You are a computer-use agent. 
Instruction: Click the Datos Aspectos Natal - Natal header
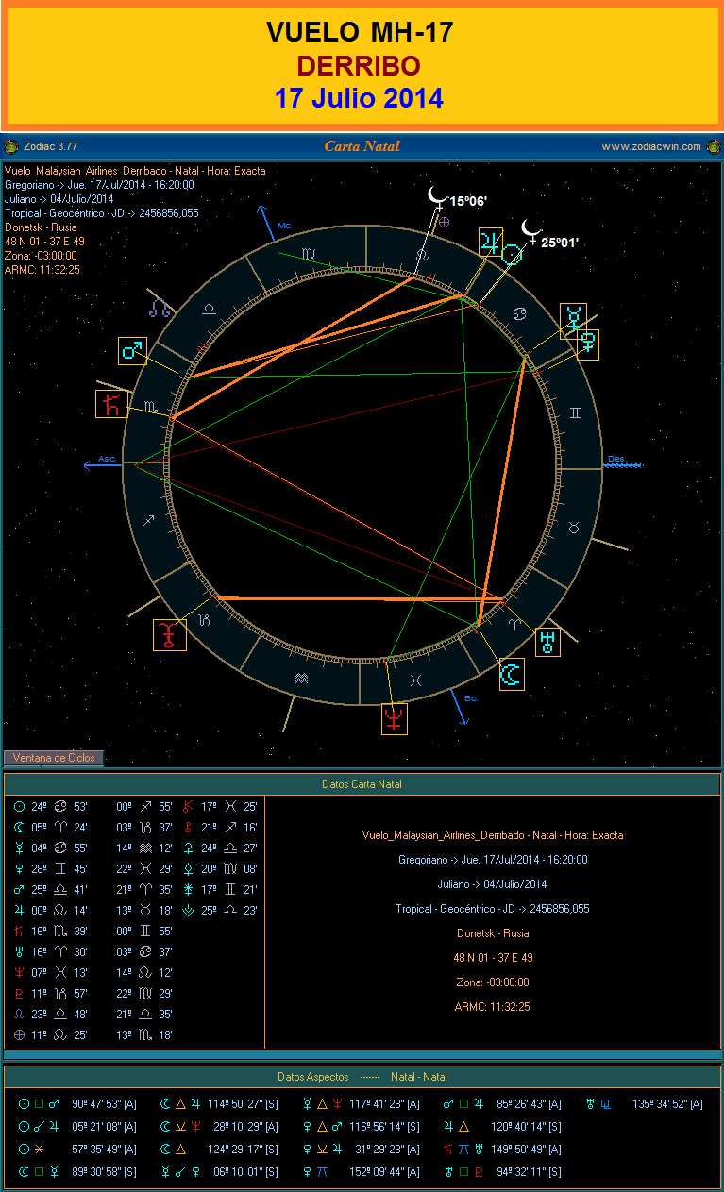(362, 1077)
